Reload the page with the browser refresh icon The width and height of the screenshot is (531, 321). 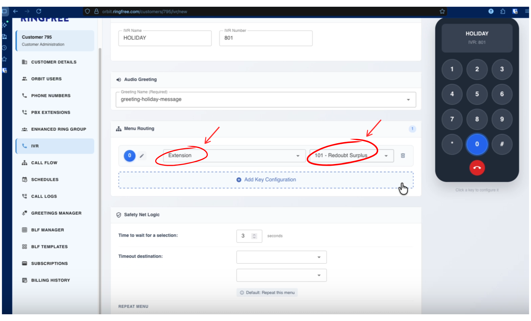(39, 11)
